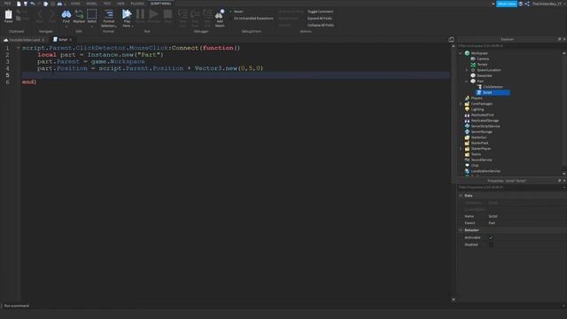Switch to the HOME ribbon tab

point(75,4)
